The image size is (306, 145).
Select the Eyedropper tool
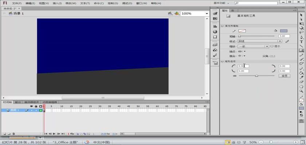click(x=301, y=78)
